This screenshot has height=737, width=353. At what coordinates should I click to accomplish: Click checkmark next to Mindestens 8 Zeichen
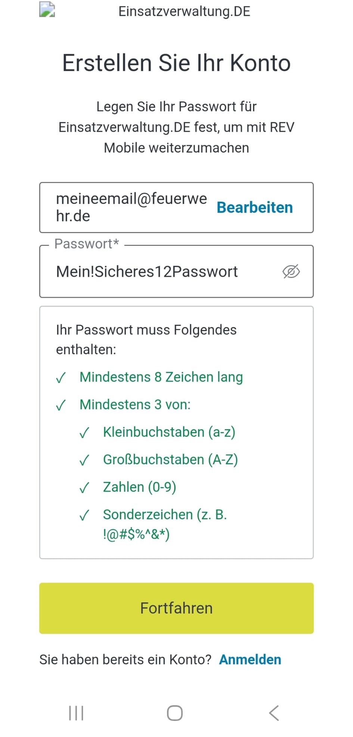(x=61, y=378)
